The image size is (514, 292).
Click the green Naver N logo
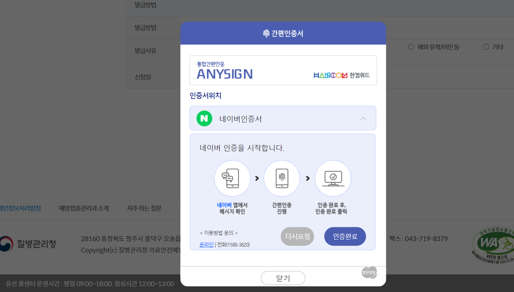(204, 118)
